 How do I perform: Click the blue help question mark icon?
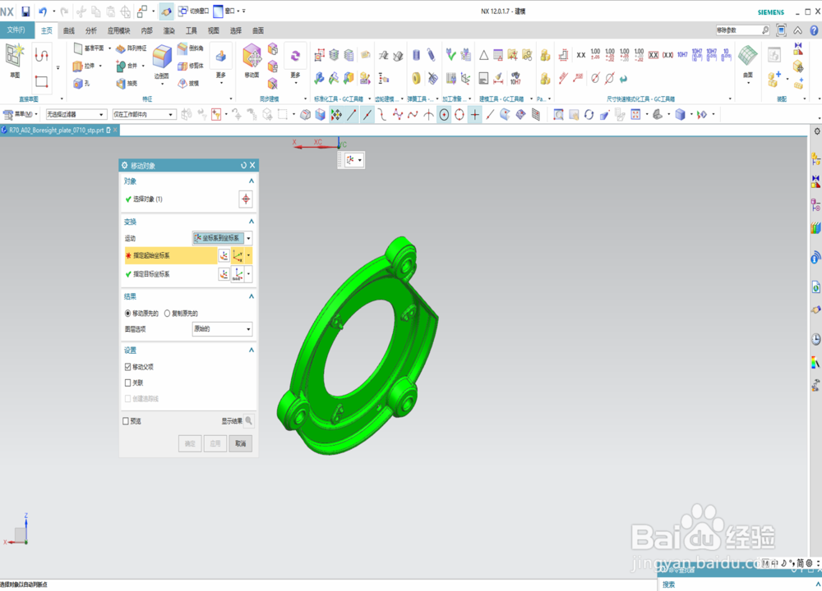click(814, 30)
